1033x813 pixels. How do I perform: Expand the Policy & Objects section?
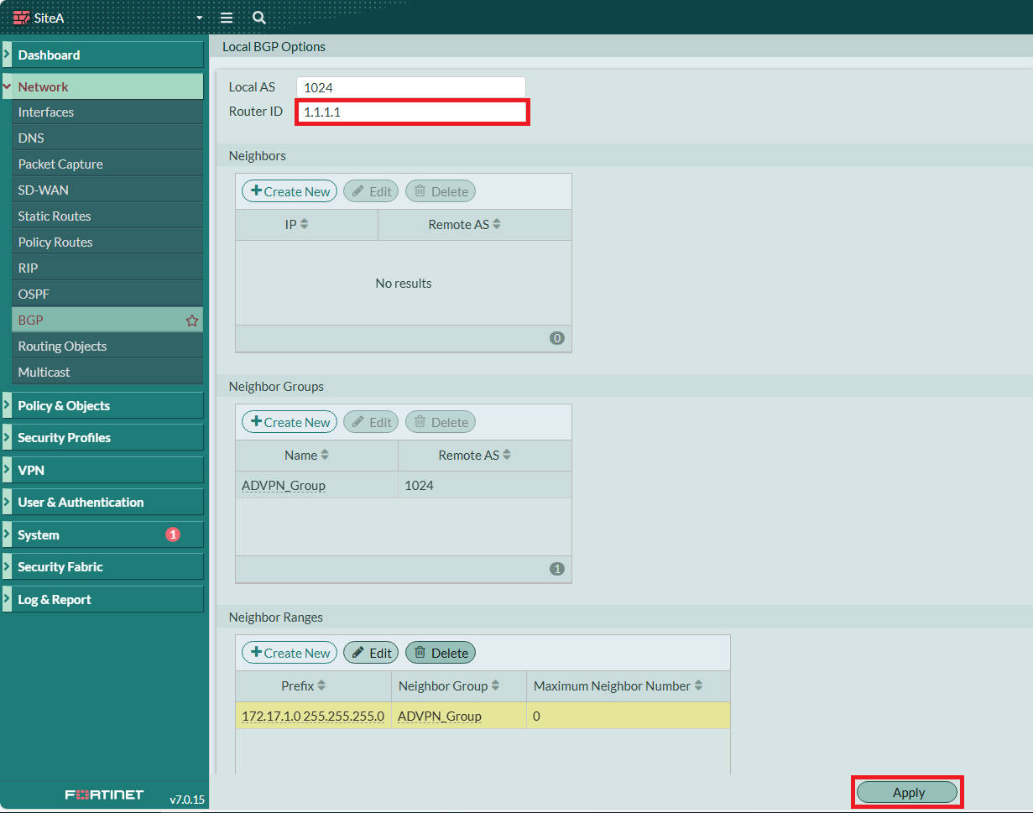coord(102,405)
